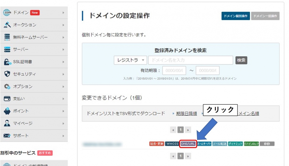The height and width of the screenshot is (166, 289).
Task: Click the 検索 search button
Action: click(241, 60)
